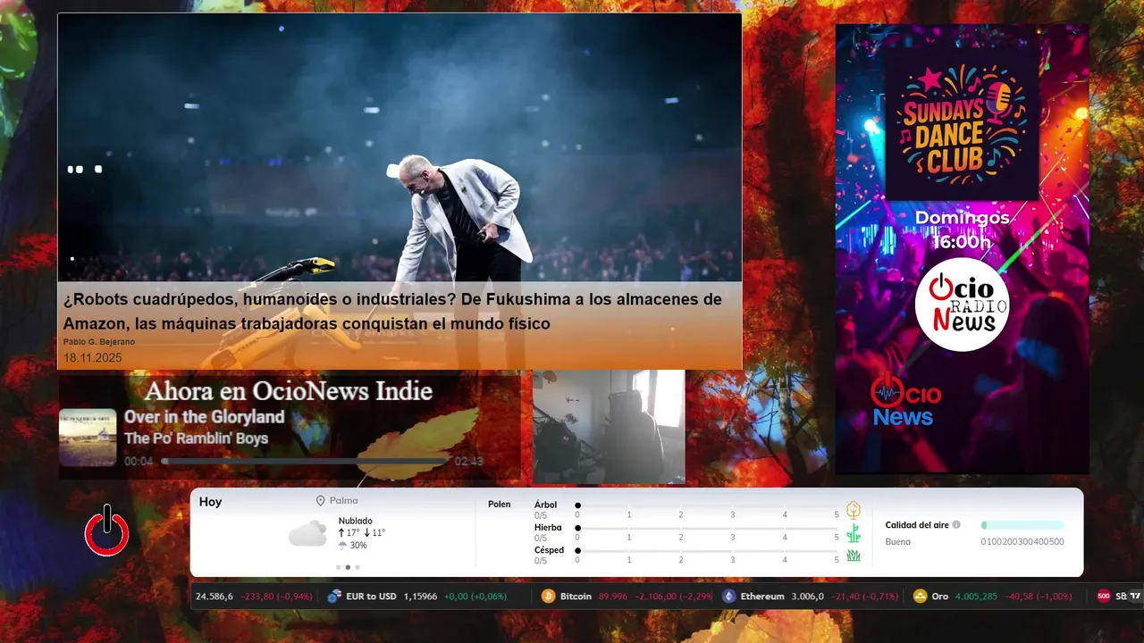Click the Buena air quality status
The height and width of the screenshot is (643, 1144).
point(897,542)
